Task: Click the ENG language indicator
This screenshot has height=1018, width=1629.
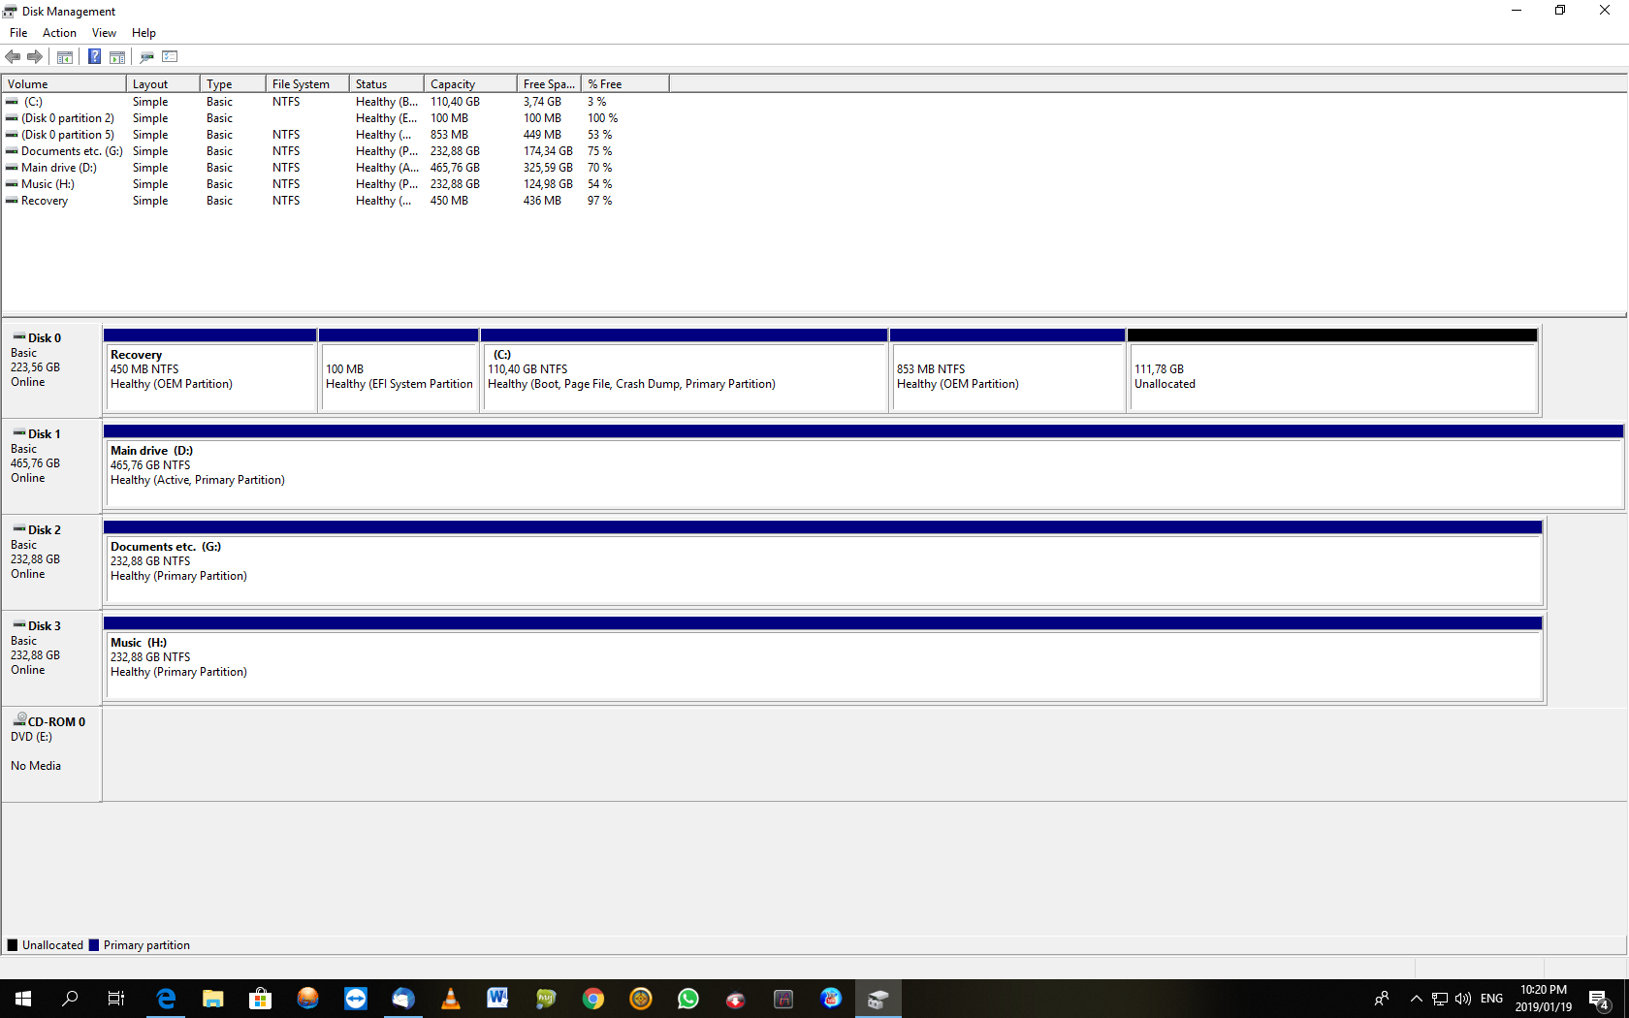Action: tap(1492, 999)
